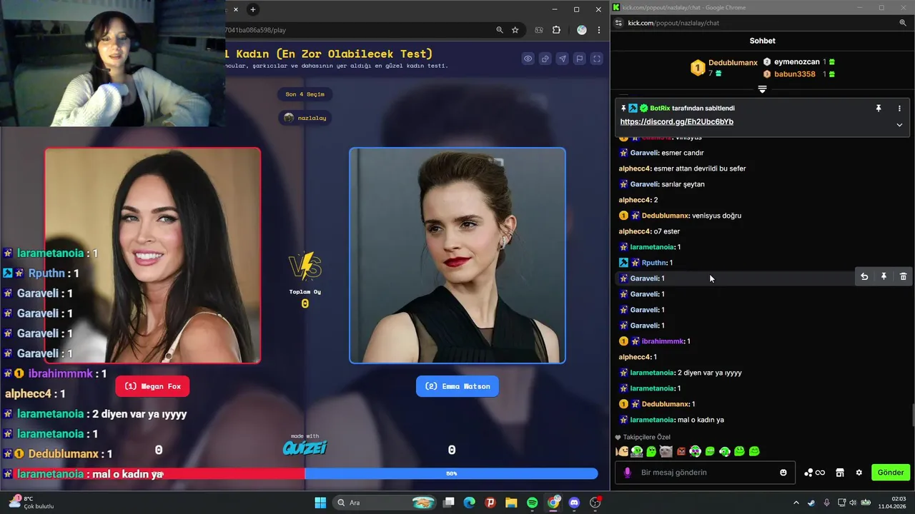Click the nazlalay creator badge
This screenshot has height=514, width=915.
tap(305, 118)
